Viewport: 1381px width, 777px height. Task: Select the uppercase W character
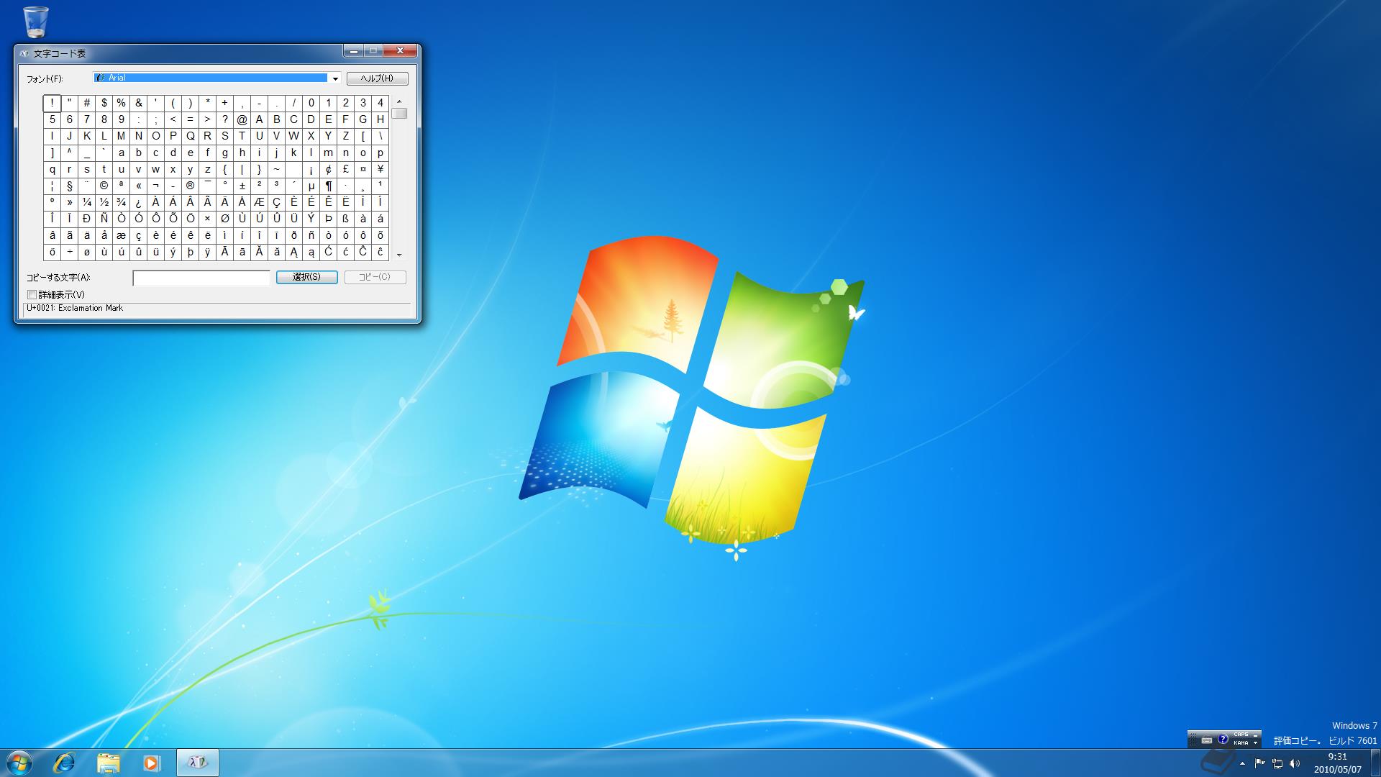click(294, 136)
